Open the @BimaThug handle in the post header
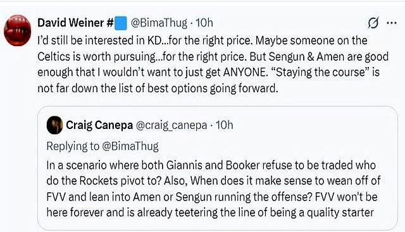405x232 pixels. pyautogui.click(x=159, y=23)
